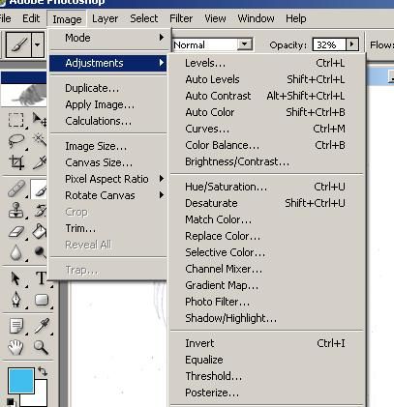Click the feather document thumbnail
The width and height of the screenshot is (394, 407).
pyautogui.click(x=24, y=95)
